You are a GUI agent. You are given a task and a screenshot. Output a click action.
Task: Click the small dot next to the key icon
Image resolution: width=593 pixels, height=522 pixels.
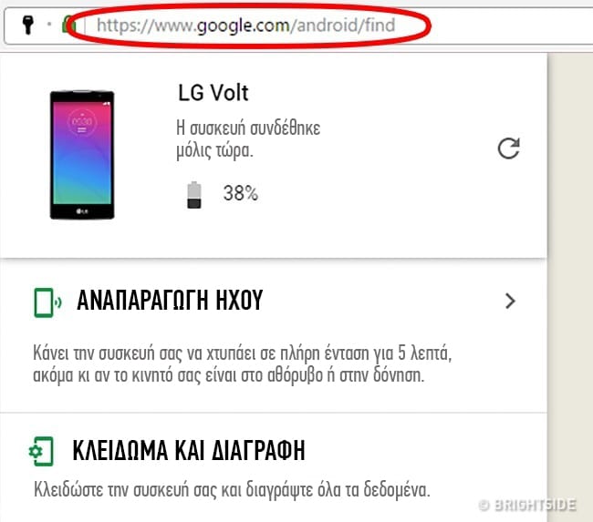(x=49, y=25)
